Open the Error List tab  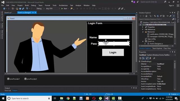coord(8,91)
